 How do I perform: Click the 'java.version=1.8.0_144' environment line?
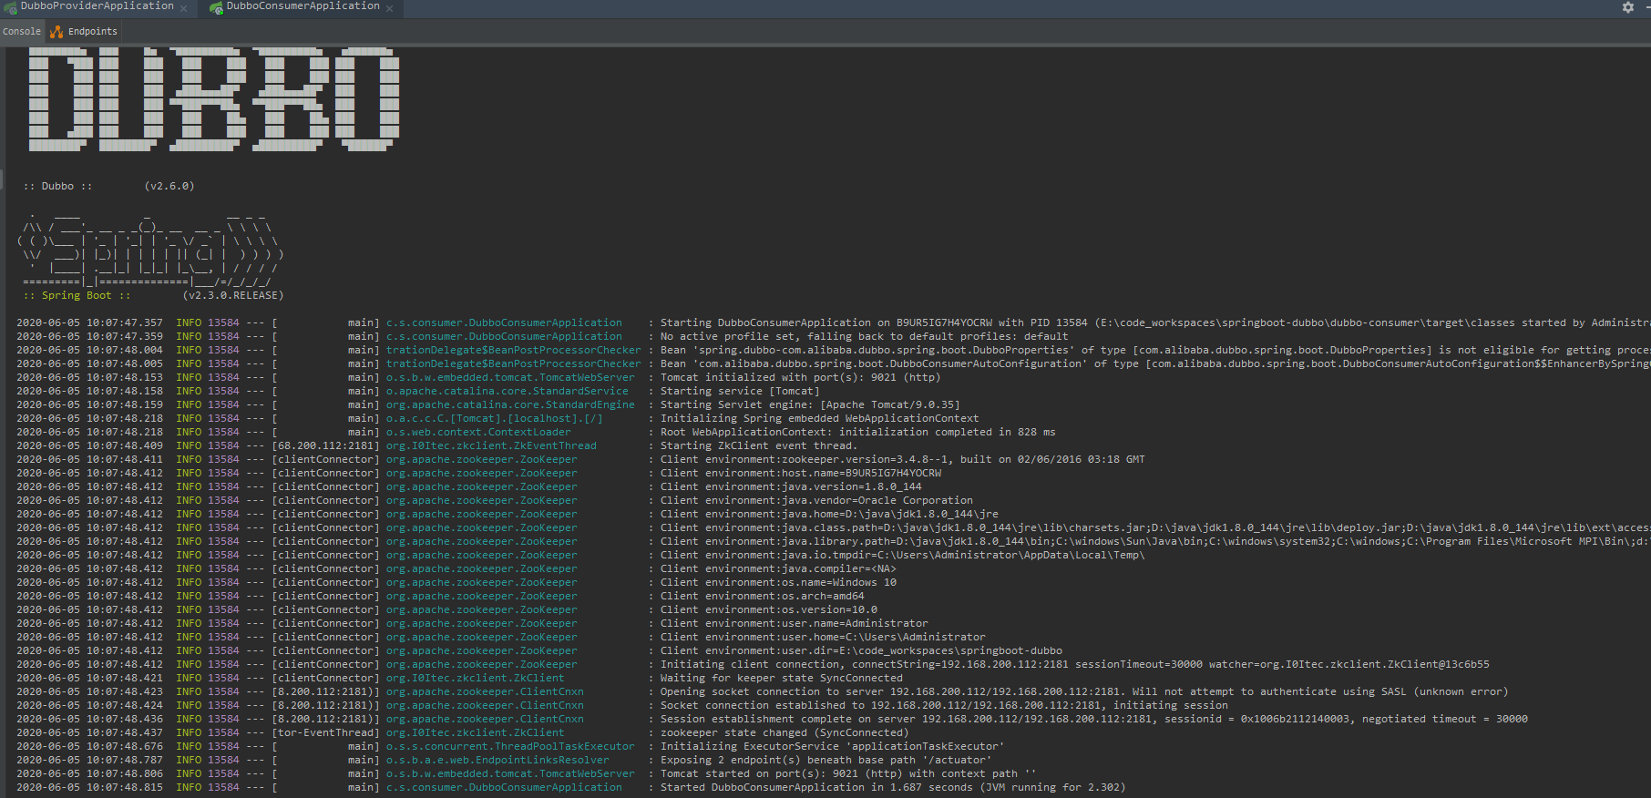[x=791, y=486]
